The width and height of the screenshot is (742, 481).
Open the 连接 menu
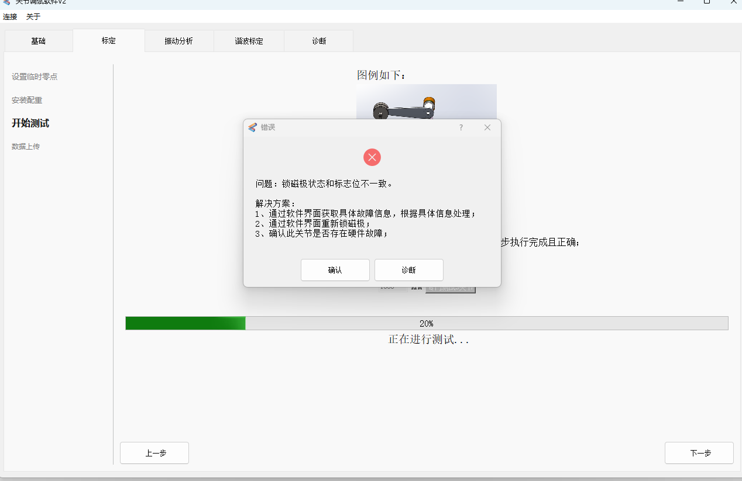pyautogui.click(x=10, y=17)
